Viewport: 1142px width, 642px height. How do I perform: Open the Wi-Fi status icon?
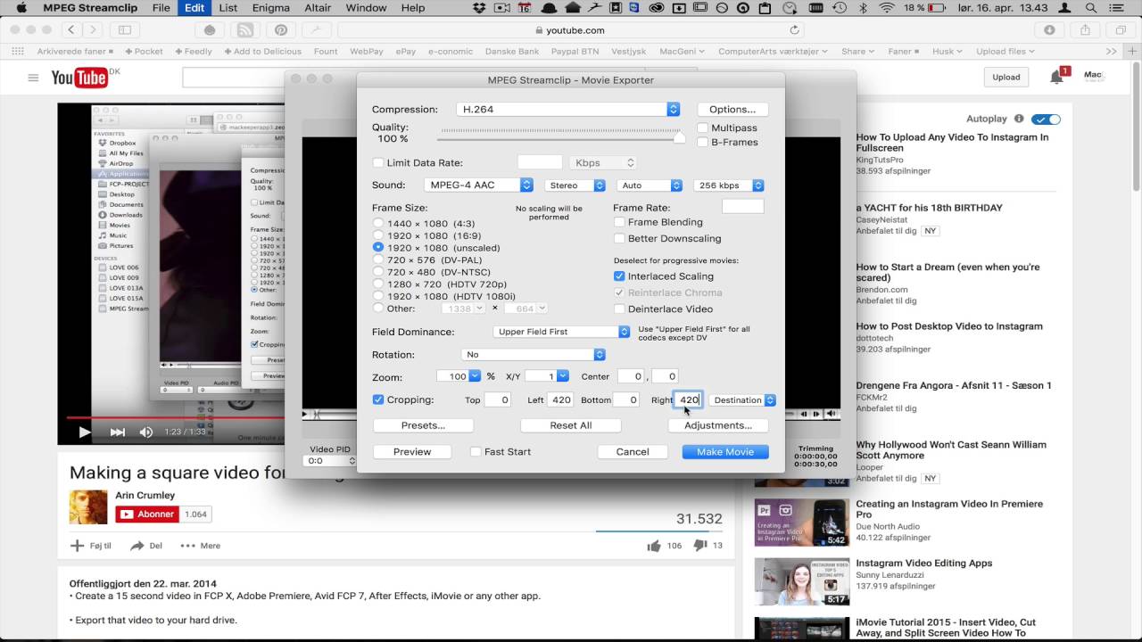pos(886,8)
